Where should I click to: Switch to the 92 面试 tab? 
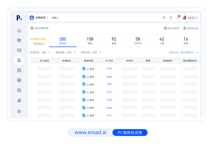coord(114,41)
